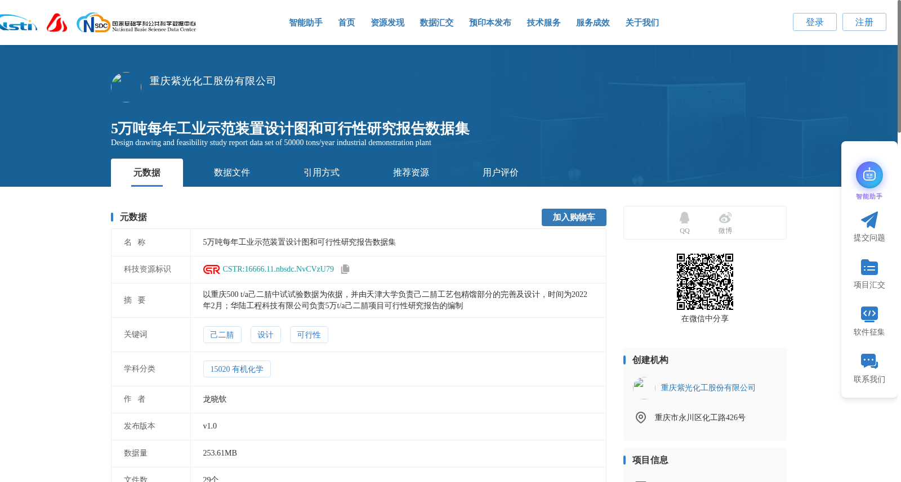
Task: Click data size value 253.61MB
Action: click(220, 453)
